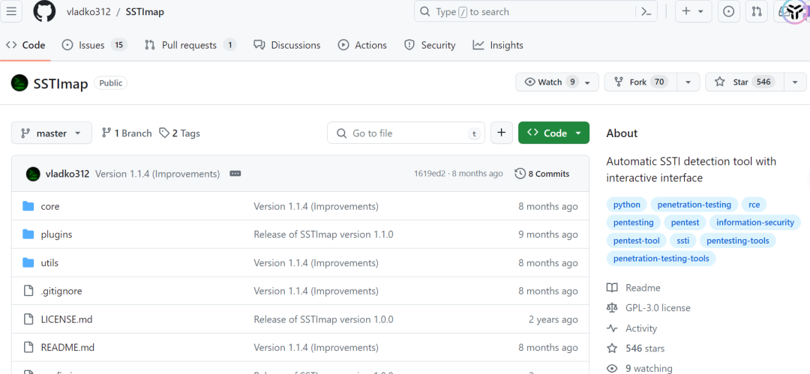Viewport: 810px width, 374px height.
Task: Click the LICENSE.md file icon
Action: [x=28, y=319]
